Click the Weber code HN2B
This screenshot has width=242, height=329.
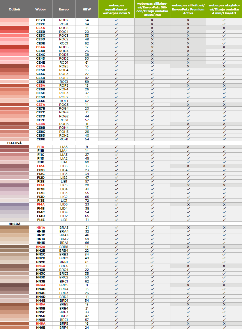40,251
